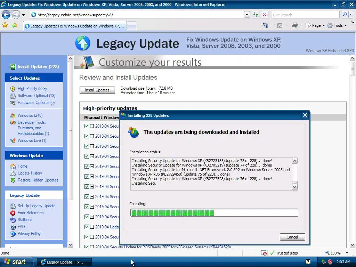Click the taskbar help question icon

click(308, 262)
